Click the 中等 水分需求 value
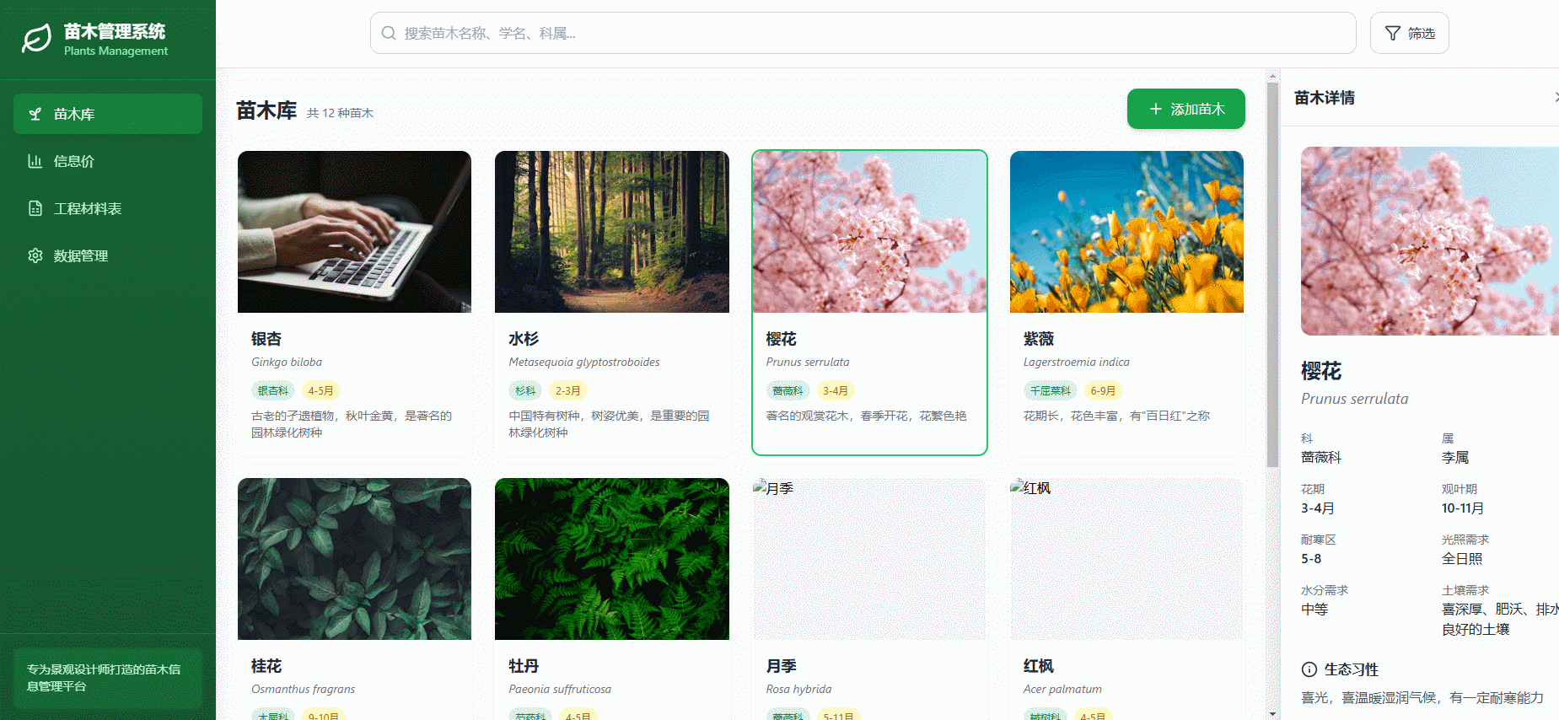 pyautogui.click(x=1314, y=609)
